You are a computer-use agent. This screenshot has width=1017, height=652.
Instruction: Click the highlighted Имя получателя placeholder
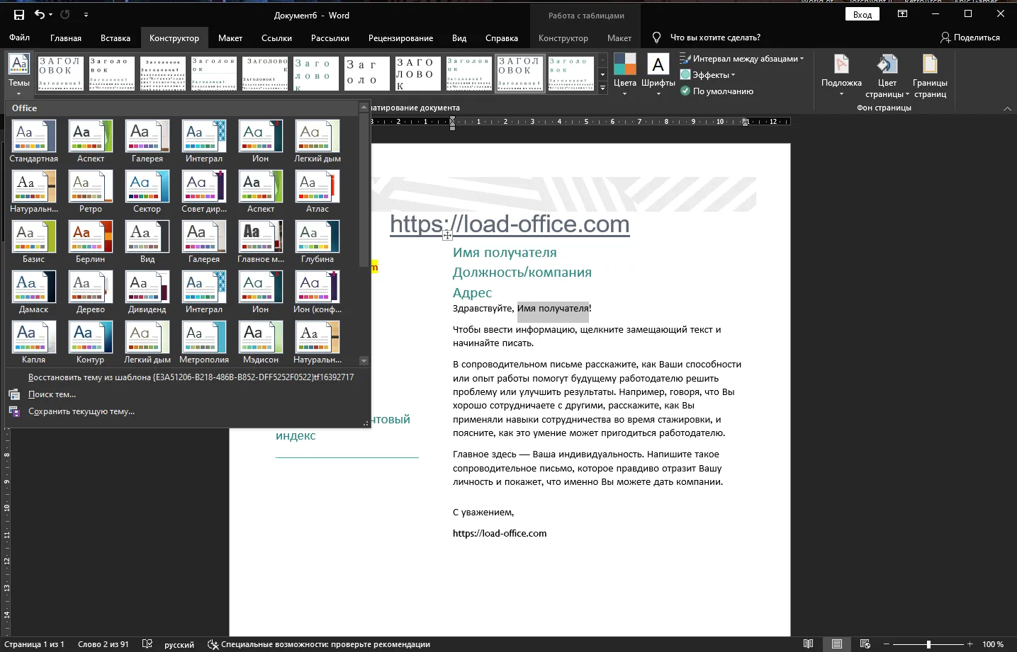(x=553, y=309)
